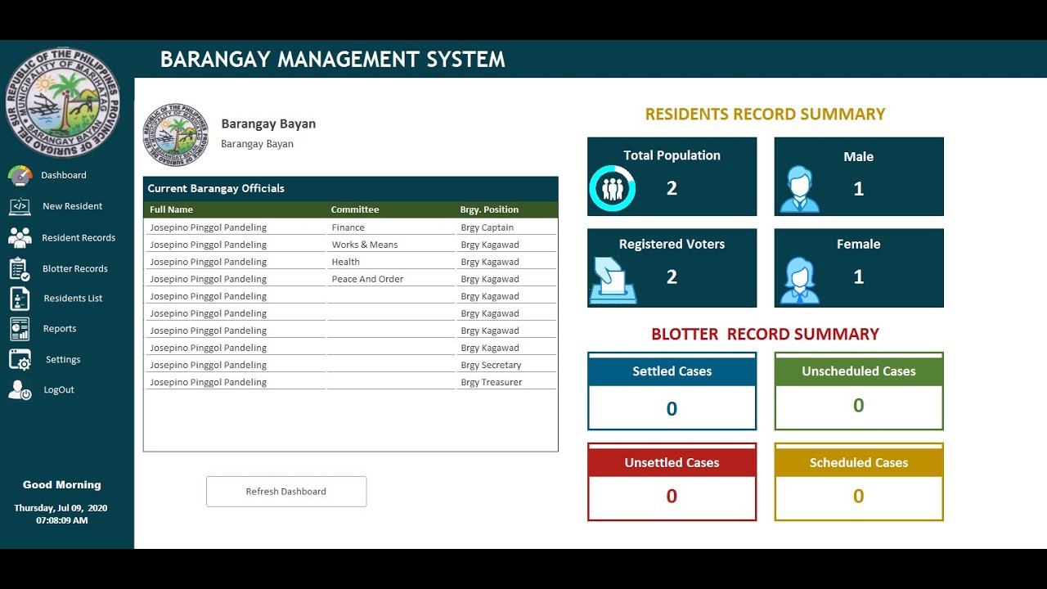
Task: Open the Unsettled Cases card
Action: (x=672, y=482)
